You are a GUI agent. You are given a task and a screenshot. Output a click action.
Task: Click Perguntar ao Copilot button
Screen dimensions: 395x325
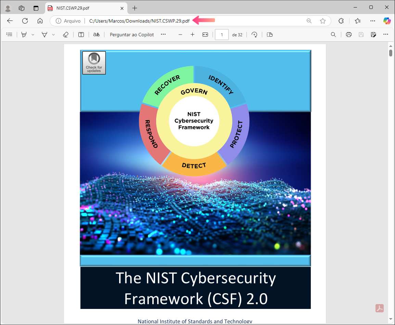click(x=132, y=35)
